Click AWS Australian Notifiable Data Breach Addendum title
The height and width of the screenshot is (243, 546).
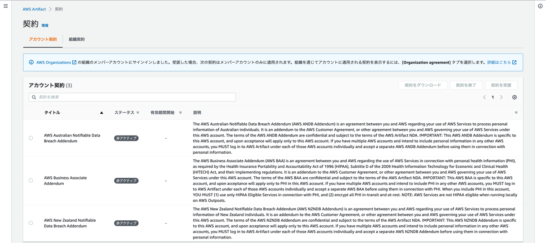[x=72, y=138]
